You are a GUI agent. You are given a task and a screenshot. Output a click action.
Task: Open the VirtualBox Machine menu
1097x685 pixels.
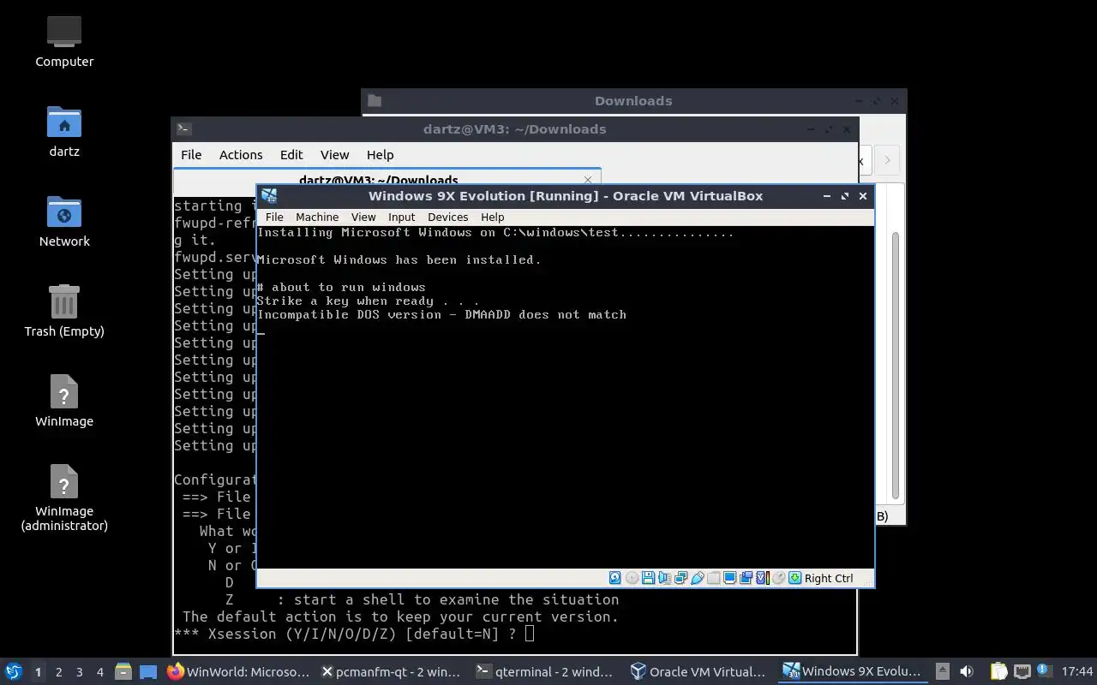317,217
